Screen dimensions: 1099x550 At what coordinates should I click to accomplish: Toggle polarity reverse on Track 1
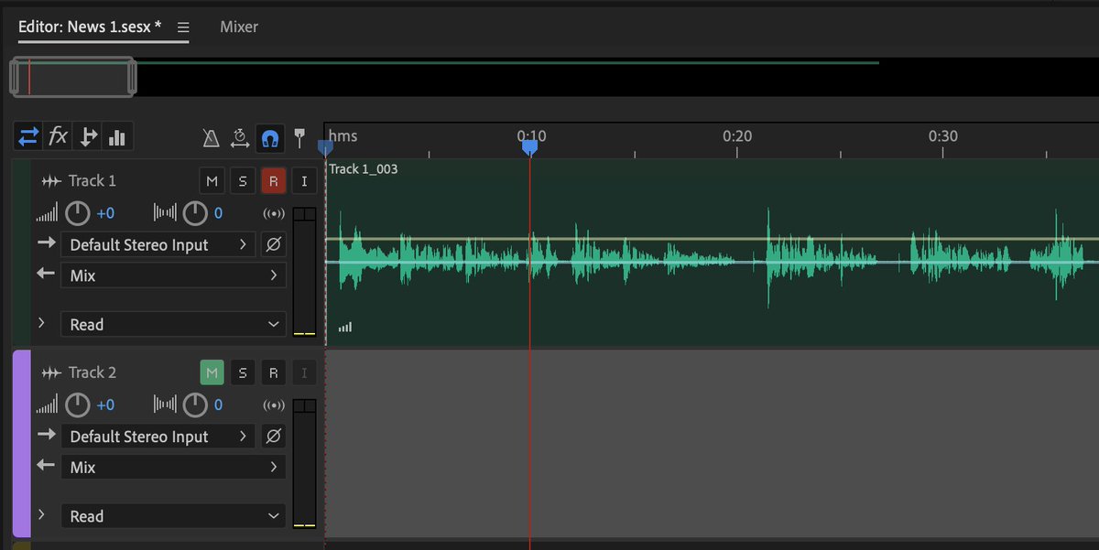coord(273,244)
